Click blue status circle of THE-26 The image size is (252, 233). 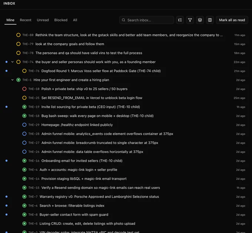tap(24, 152)
